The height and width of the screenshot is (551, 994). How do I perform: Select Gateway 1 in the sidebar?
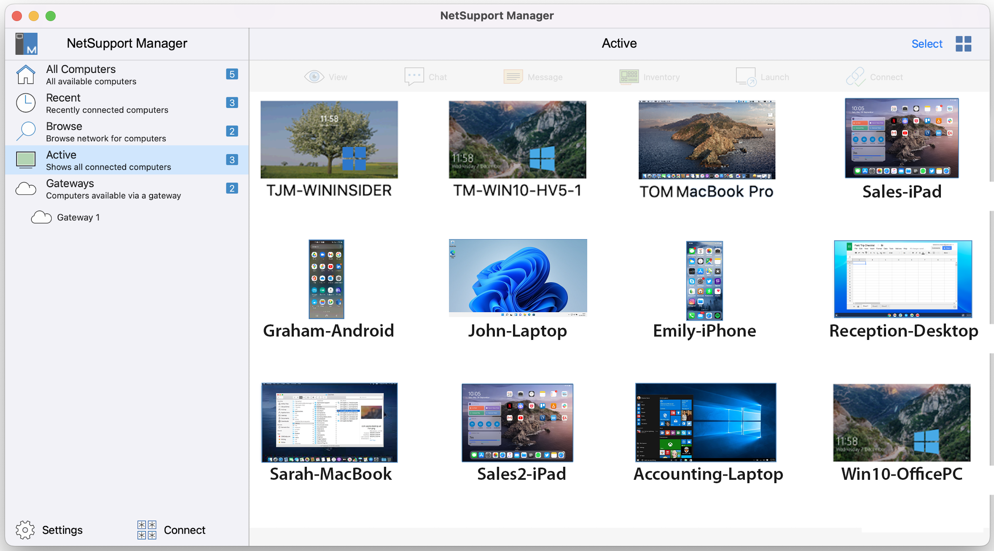pyautogui.click(x=78, y=217)
